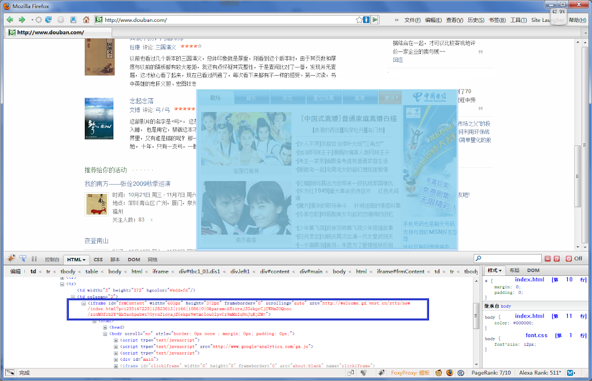Image resolution: width=592 pixels, height=381 pixels.
Task: Open the 编辑(E) menu
Action: click(434, 20)
